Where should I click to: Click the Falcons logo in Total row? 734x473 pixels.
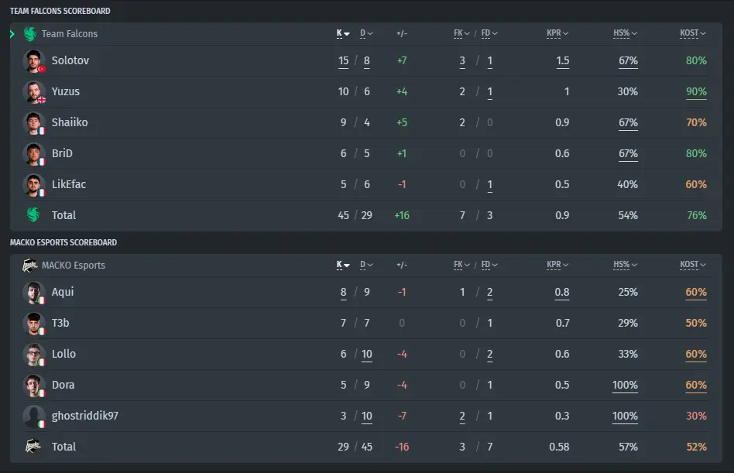tap(33, 214)
